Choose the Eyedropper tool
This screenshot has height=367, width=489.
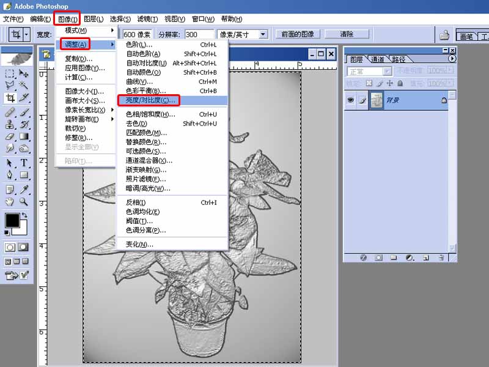(x=23, y=190)
